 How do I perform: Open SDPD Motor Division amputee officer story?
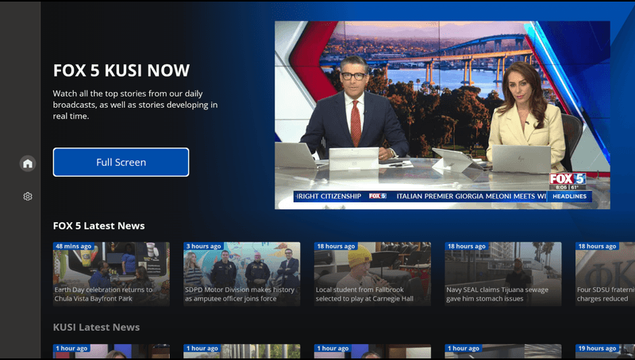click(242, 274)
